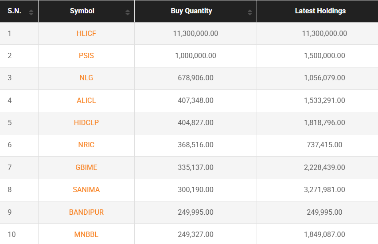Image resolution: width=378 pixels, height=244 pixels.
Task: Click the NRIC symbol link
Action: point(86,145)
